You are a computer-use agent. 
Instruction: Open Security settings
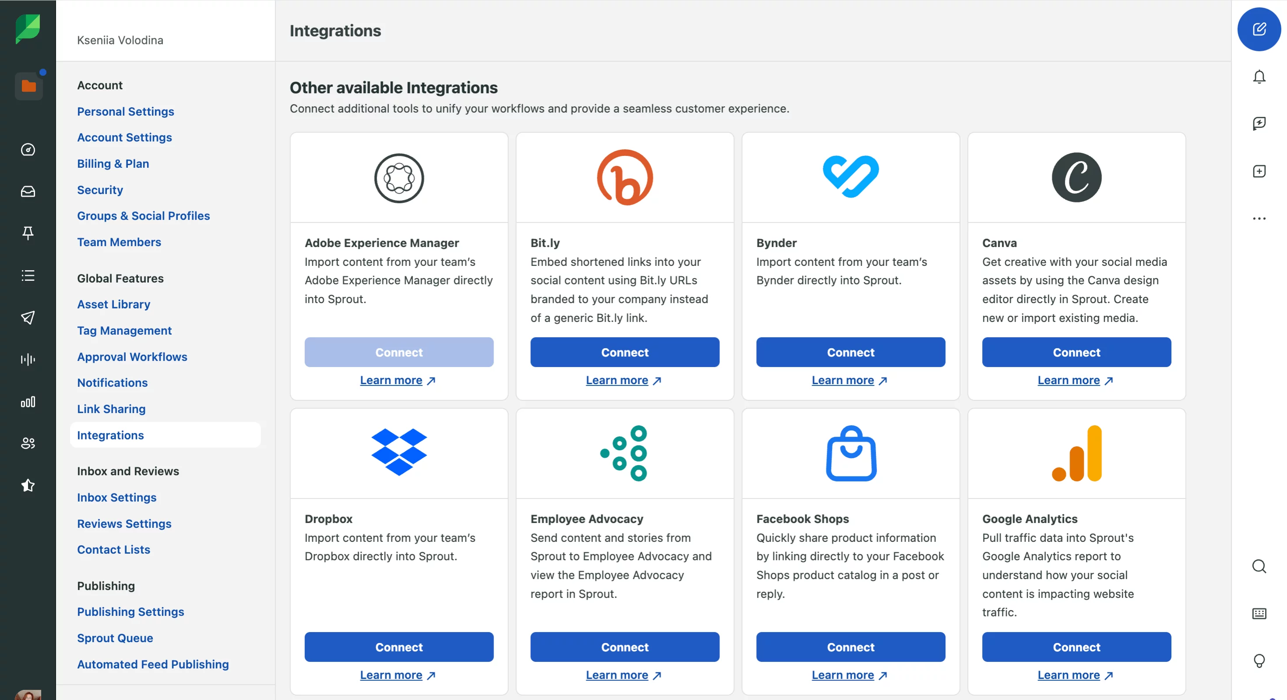pyautogui.click(x=100, y=190)
